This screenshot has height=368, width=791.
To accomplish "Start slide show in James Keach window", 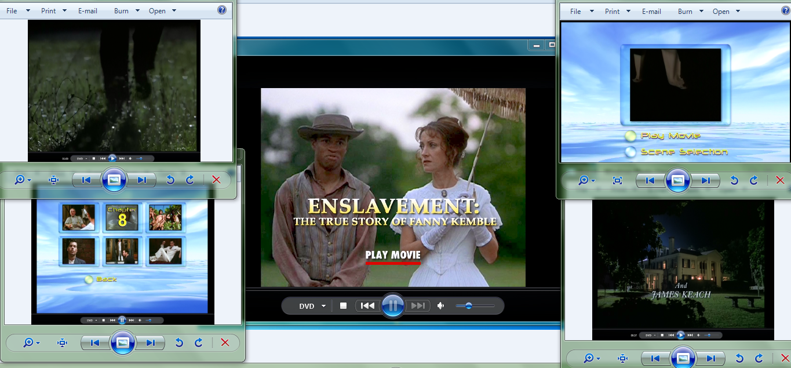I will pyautogui.click(x=683, y=358).
